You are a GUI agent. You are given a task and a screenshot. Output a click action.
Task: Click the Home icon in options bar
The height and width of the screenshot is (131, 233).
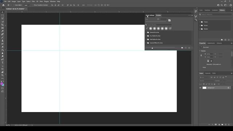click(x=3, y=5)
